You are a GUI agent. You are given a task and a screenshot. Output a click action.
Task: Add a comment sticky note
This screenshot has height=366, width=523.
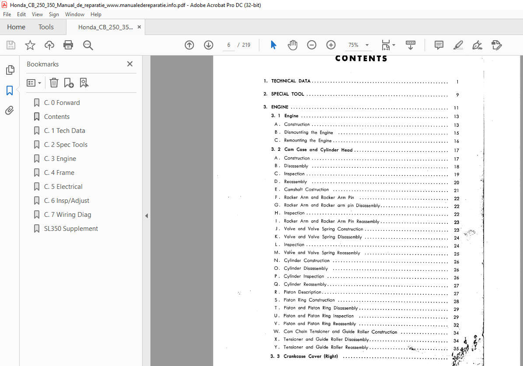pos(439,45)
